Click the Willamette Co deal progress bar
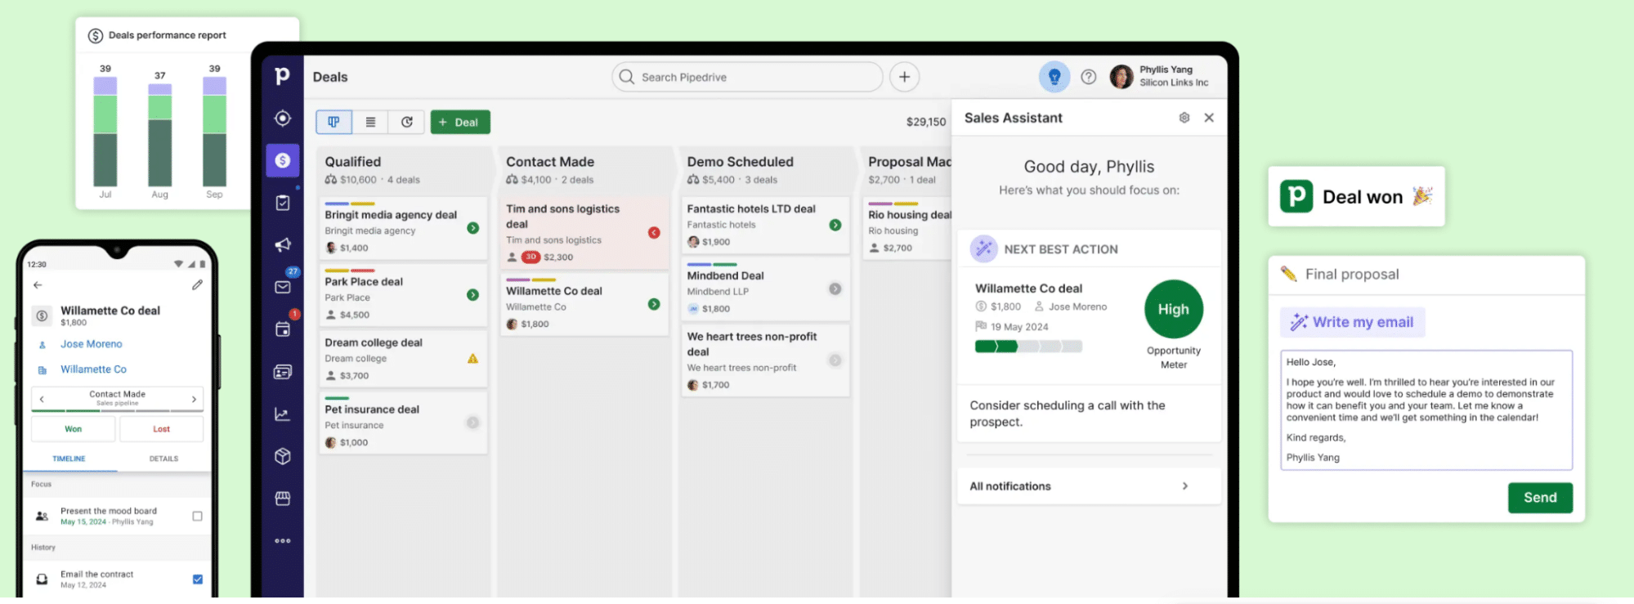Image resolution: width=1634 pixels, height=604 pixels. (1028, 347)
